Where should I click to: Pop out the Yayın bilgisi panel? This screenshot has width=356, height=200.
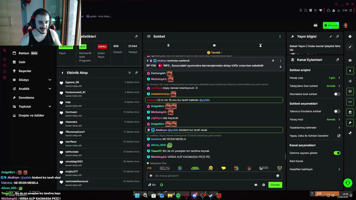coord(337,36)
